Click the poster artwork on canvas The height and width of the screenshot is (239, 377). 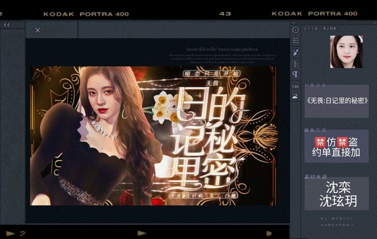(x=153, y=135)
